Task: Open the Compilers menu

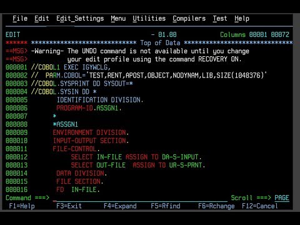Action: pos(189,19)
